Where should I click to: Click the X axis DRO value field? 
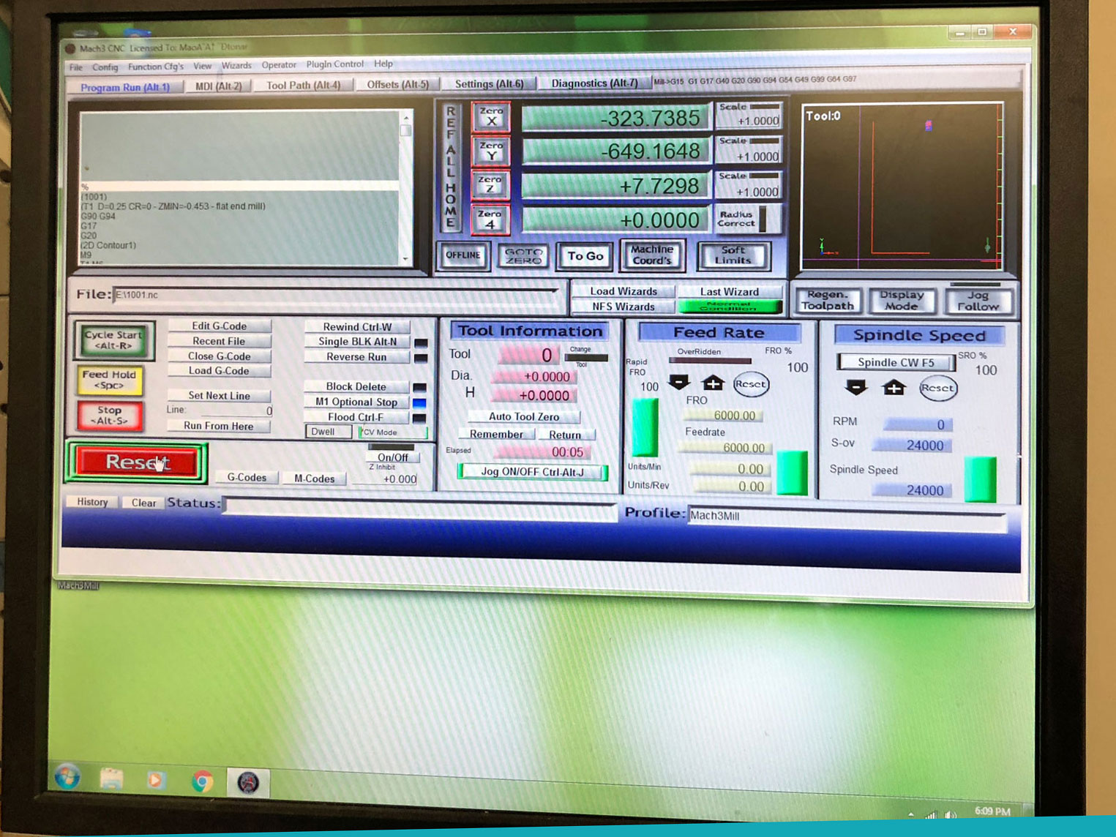coord(615,117)
